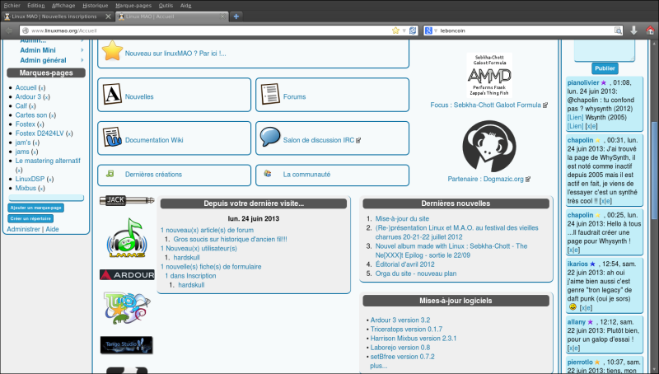Open the Administrer link
Viewport: 659px width, 374px height.
point(23,229)
